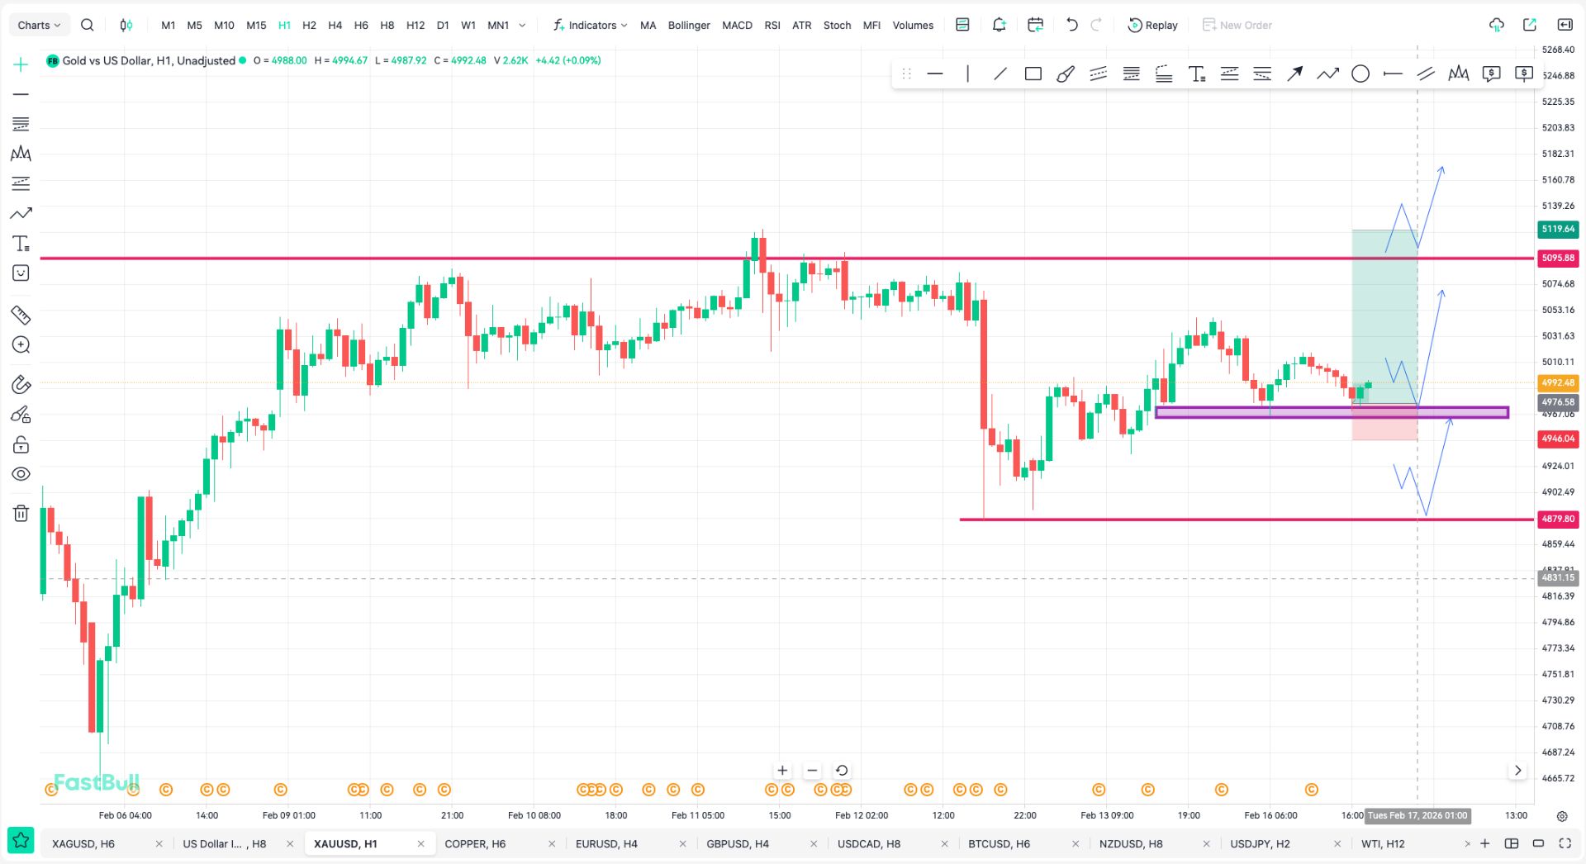This screenshot has width=1586, height=864.
Task: Open the ruler measure tool
Action: click(x=21, y=315)
